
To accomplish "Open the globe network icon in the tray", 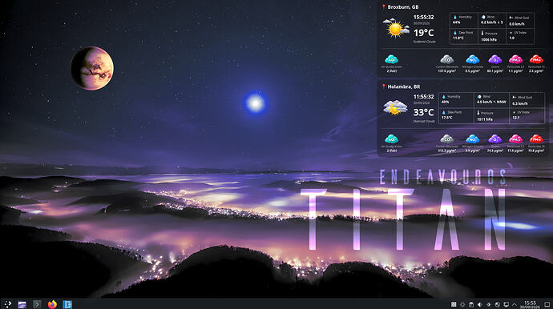I will click(497, 304).
